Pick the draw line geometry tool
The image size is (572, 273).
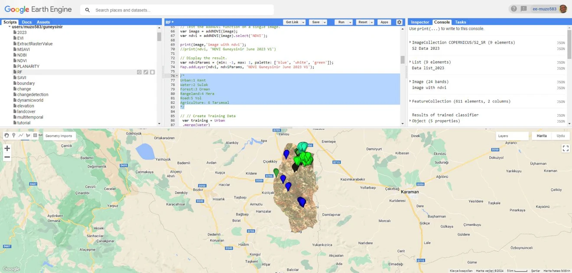21,135
